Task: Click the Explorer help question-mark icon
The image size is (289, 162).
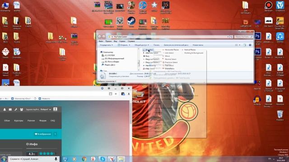Action: pyautogui.click(x=250, y=45)
